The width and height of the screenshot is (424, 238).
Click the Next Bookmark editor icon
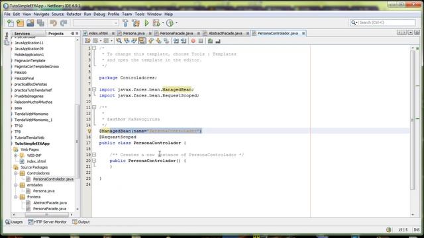coord(159,41)
